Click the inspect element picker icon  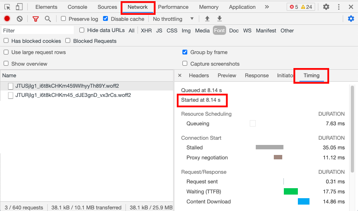7,7
